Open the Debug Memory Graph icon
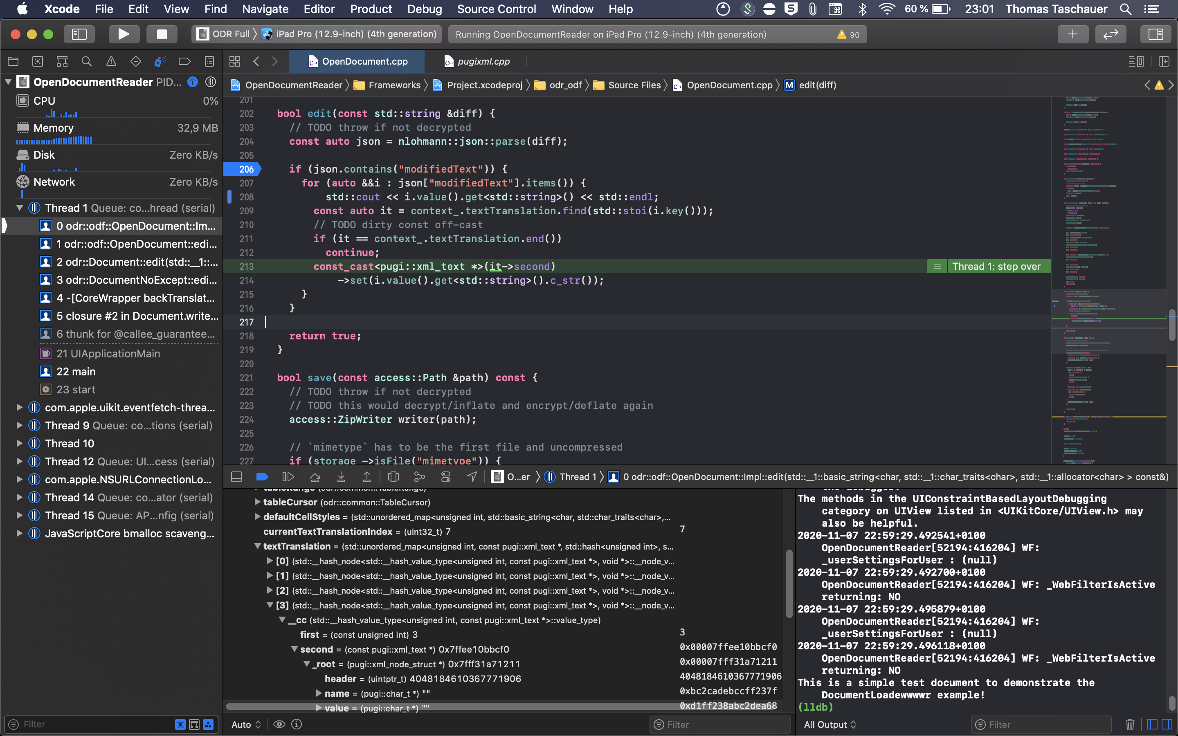Screen dimensions: 1178x736 coord(420,477)
